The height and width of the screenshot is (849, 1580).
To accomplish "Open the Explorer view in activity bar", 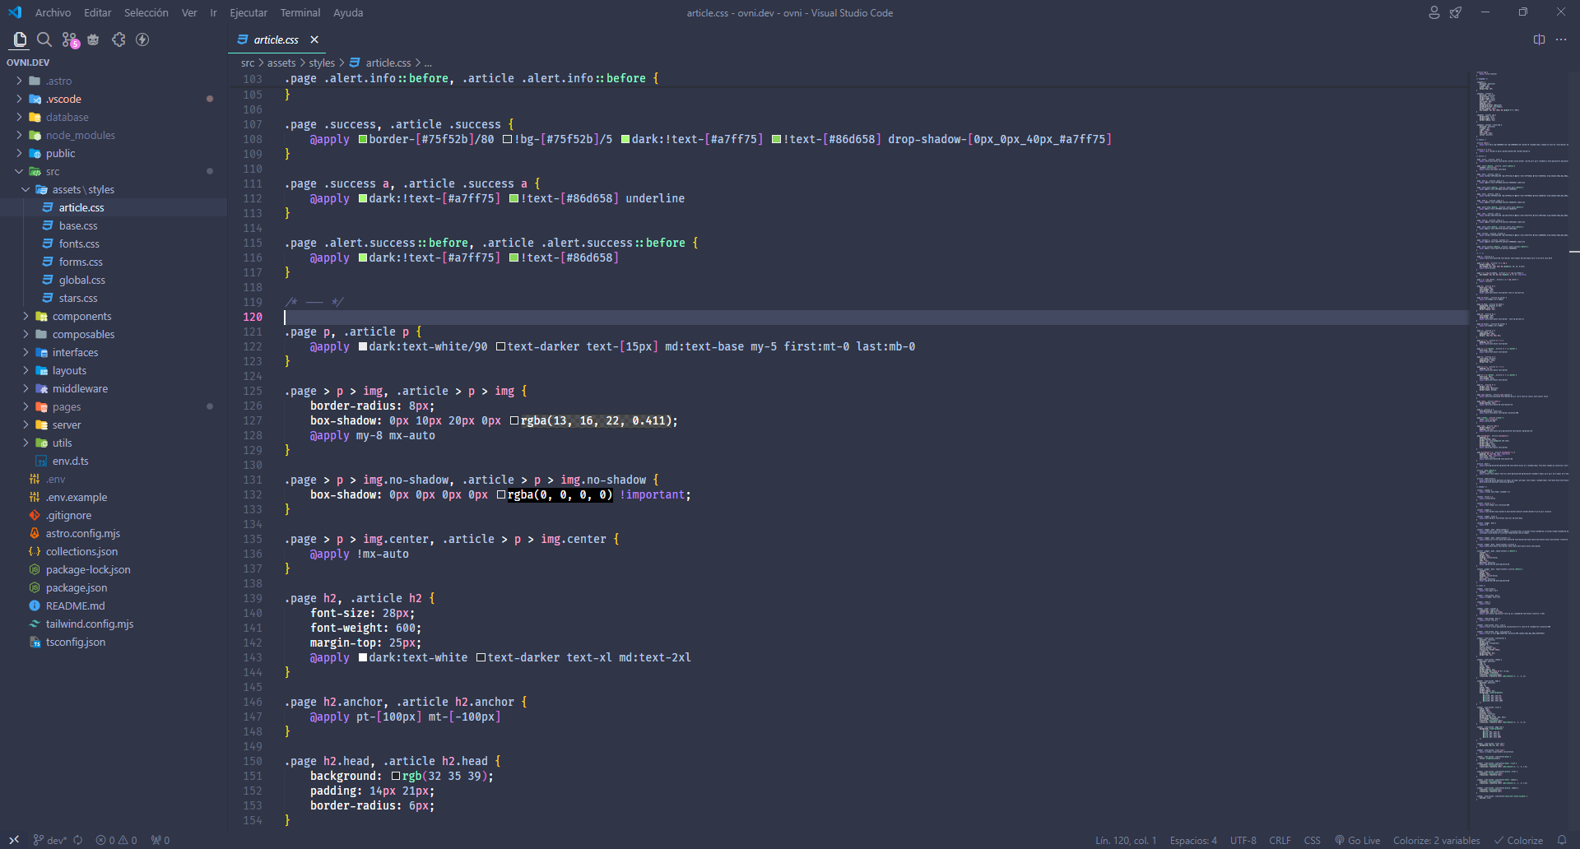I will pos(20,39).
